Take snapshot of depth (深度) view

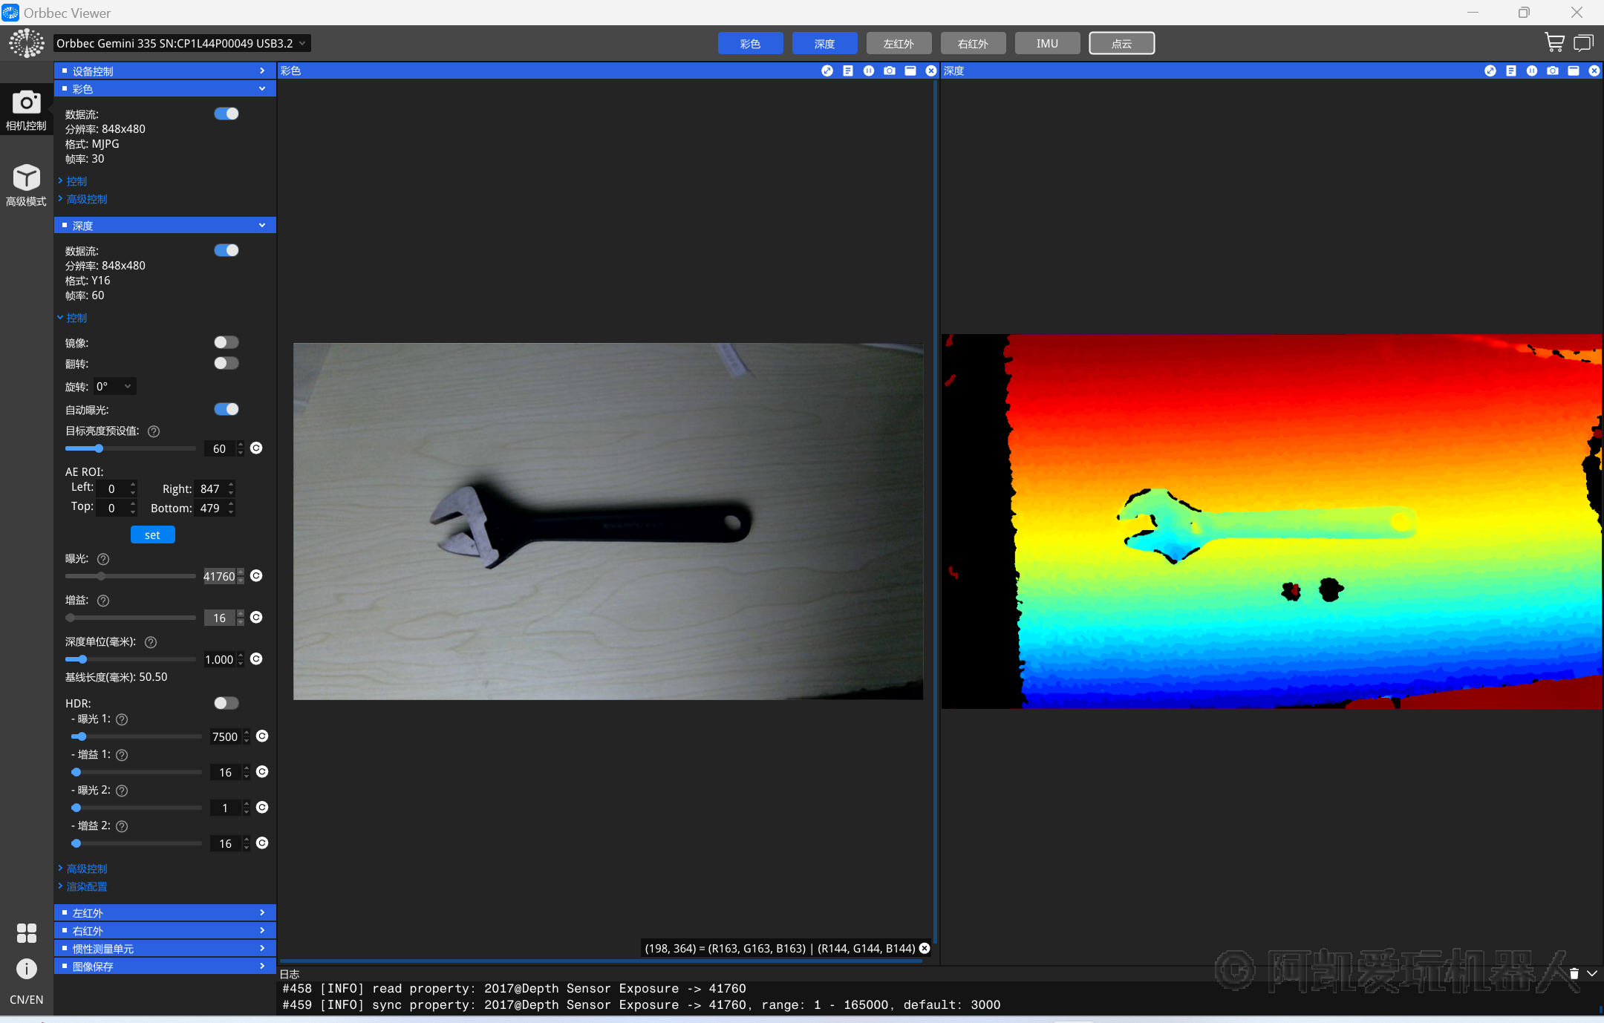coord(1552,71)
